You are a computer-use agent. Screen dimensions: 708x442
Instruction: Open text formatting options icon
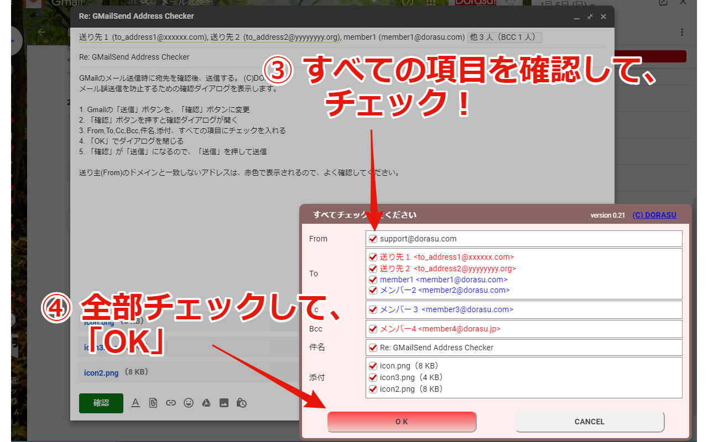pos(136,403)
